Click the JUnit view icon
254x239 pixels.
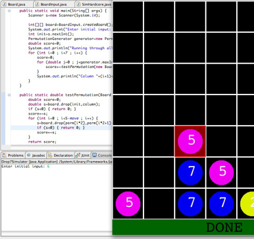(78, 155)
